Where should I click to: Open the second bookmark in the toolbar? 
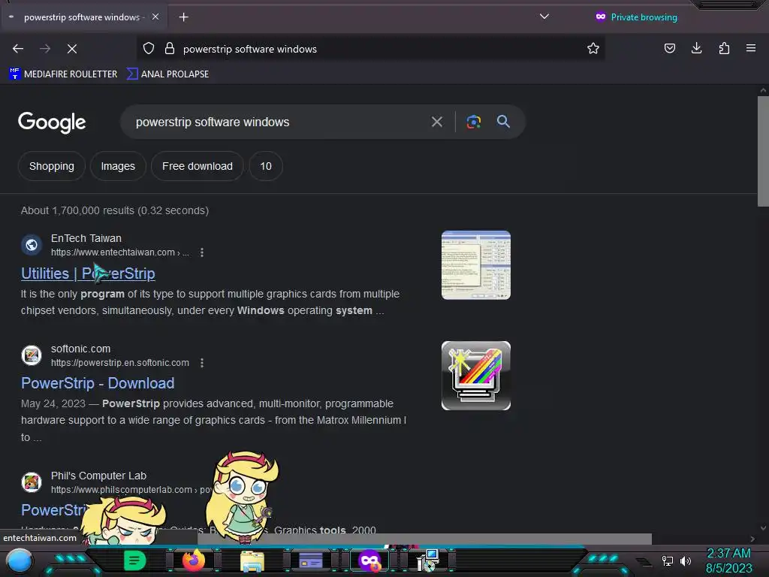167,74
